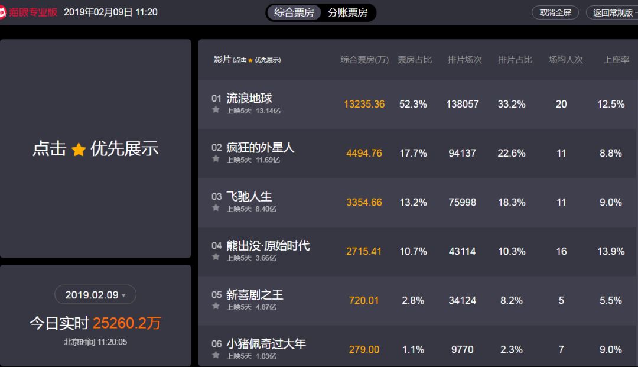The height and width of the screenshot is (367, 638).
Task: Open the 2019.02.09 date dropdown
Action: (x=95, y=294)
